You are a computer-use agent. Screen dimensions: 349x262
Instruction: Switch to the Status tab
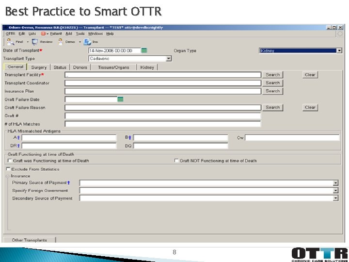(x=60, y=67)
